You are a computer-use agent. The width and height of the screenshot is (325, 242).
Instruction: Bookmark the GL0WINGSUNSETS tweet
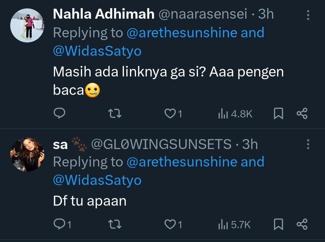[278, 224]
